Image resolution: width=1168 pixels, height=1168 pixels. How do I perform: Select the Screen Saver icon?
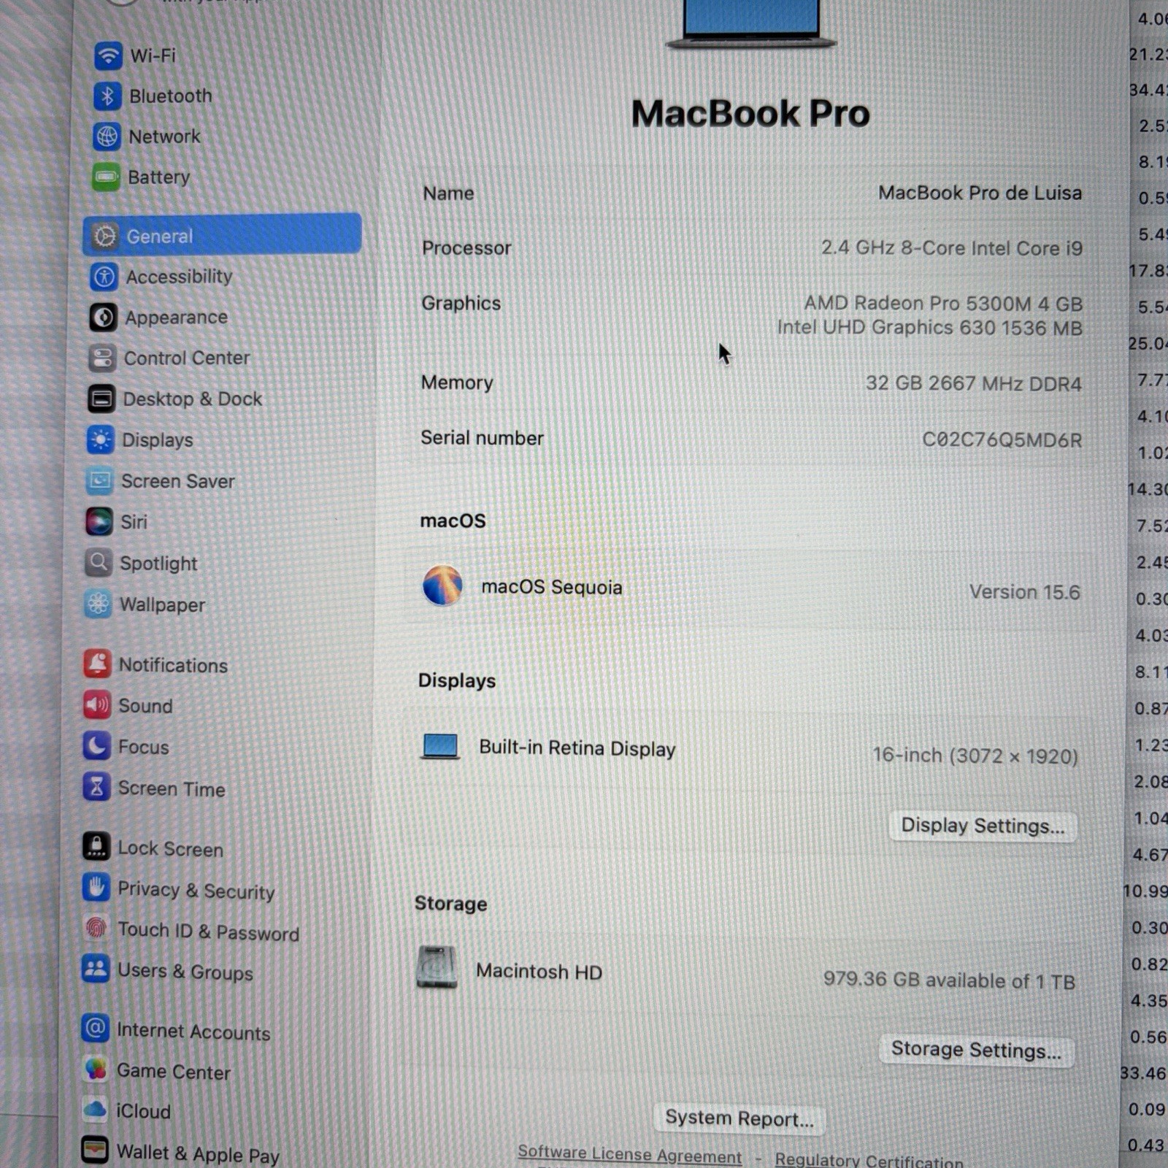99,481
